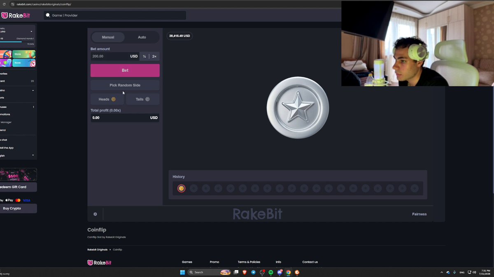Click Pick Random Side button

[x=125, y=85]
